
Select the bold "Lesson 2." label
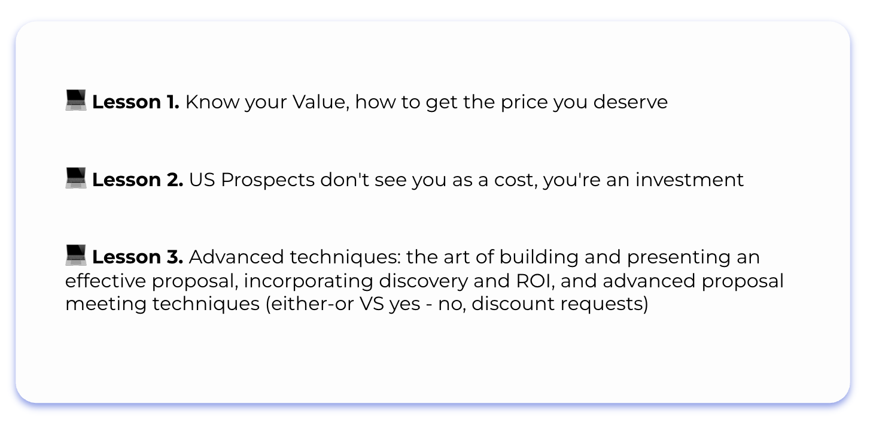[x=138, y=180]
